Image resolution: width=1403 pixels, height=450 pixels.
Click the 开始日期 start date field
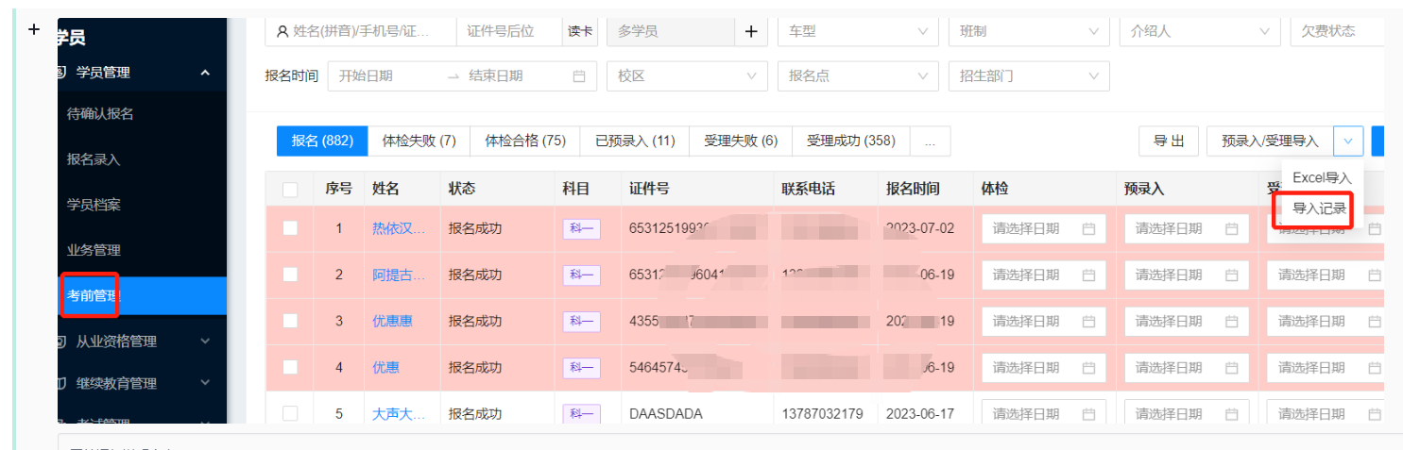tap(385, 75)
